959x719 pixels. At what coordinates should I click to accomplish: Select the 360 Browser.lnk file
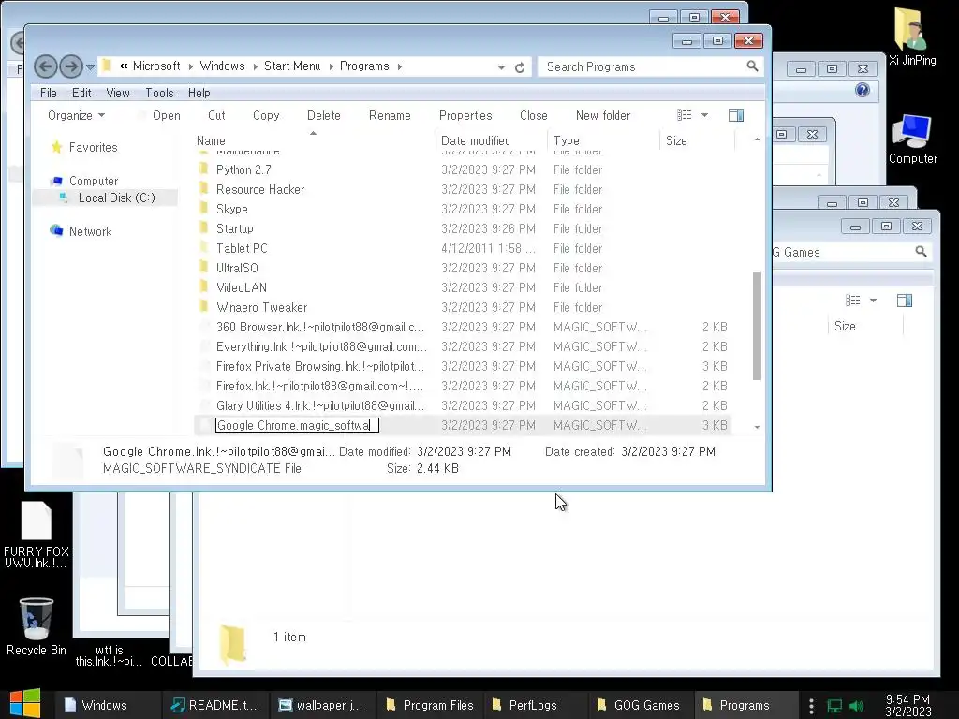pyautogui.click(x=319, y=327)
